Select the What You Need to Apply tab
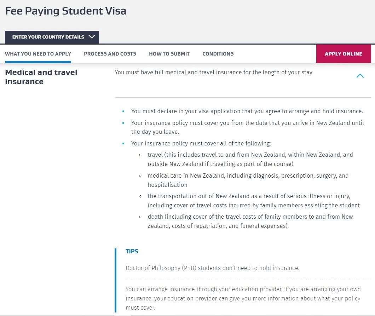Viewport: 375px width, 316px height. tap(38, 54)
